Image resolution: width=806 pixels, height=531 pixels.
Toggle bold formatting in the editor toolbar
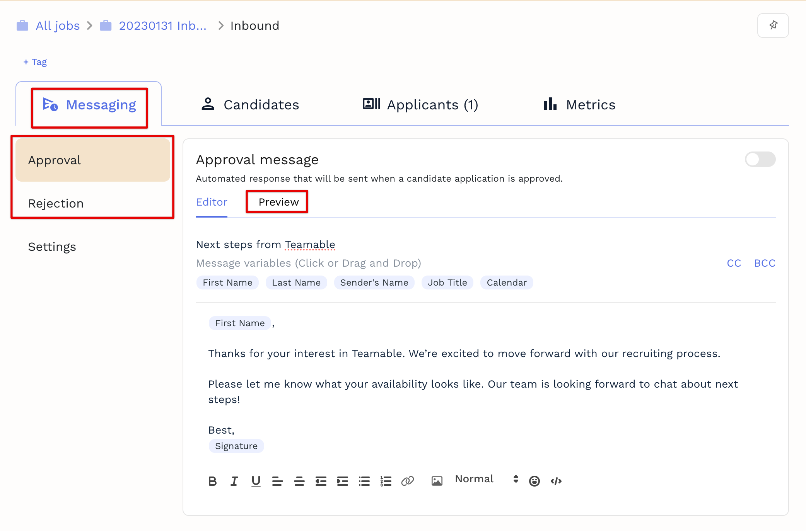[x=212, y=481]
